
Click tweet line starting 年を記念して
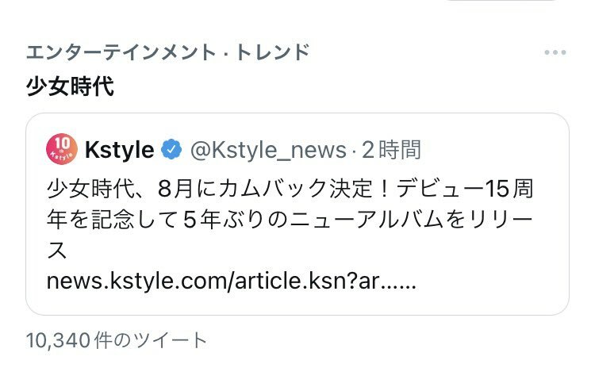(290, 220)
